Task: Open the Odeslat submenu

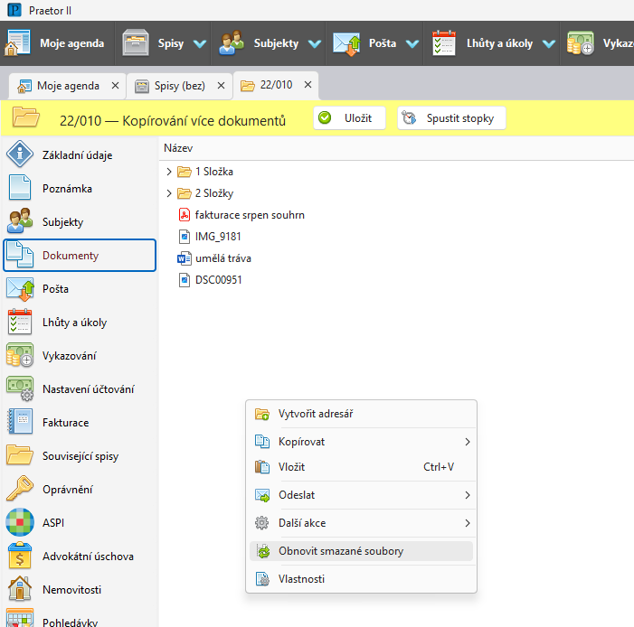Action: click(361, 495)
